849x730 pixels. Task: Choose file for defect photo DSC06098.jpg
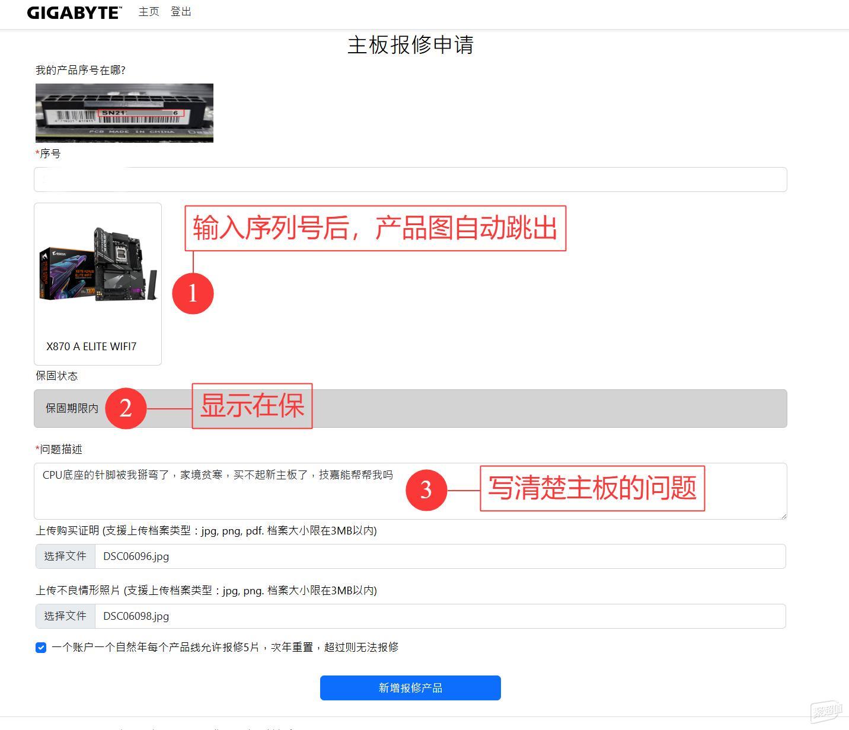[x=65, y=616]
